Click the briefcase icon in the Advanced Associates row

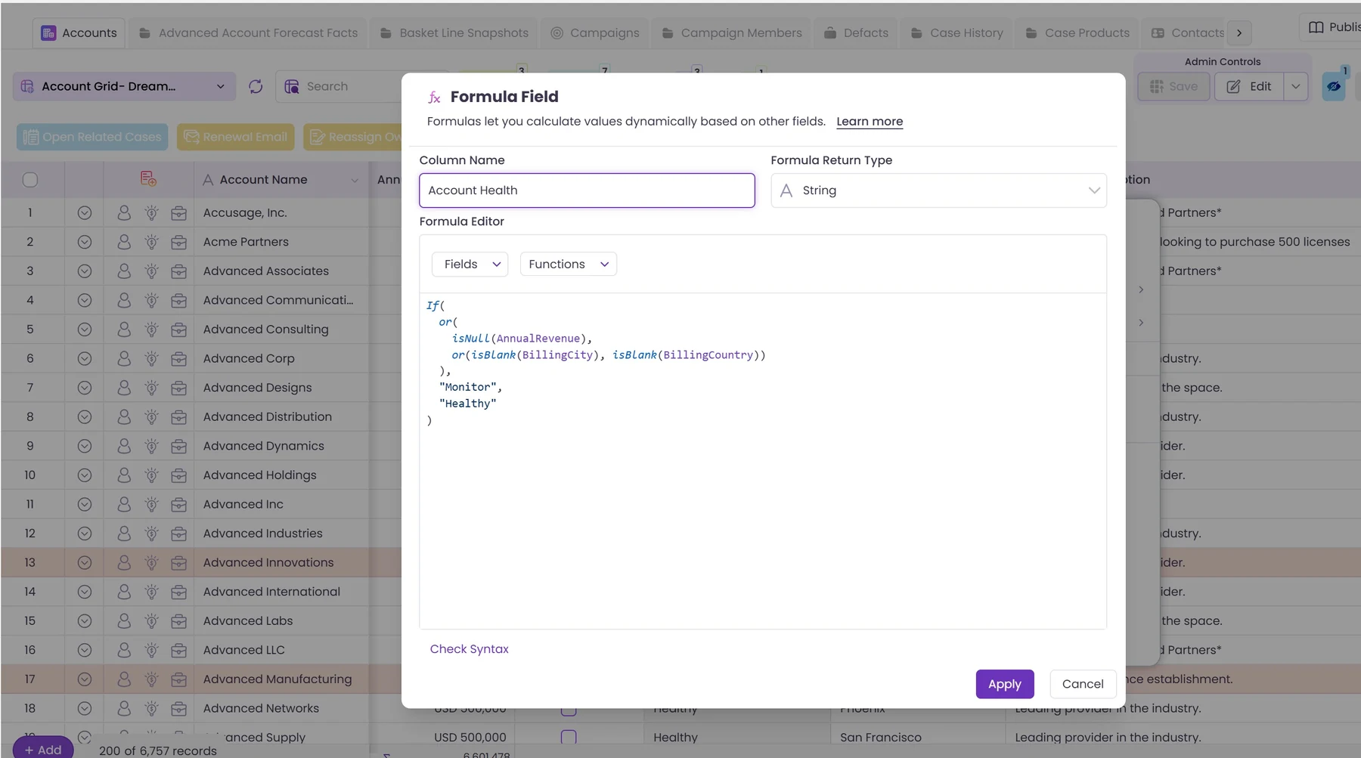tap(178, 271)
